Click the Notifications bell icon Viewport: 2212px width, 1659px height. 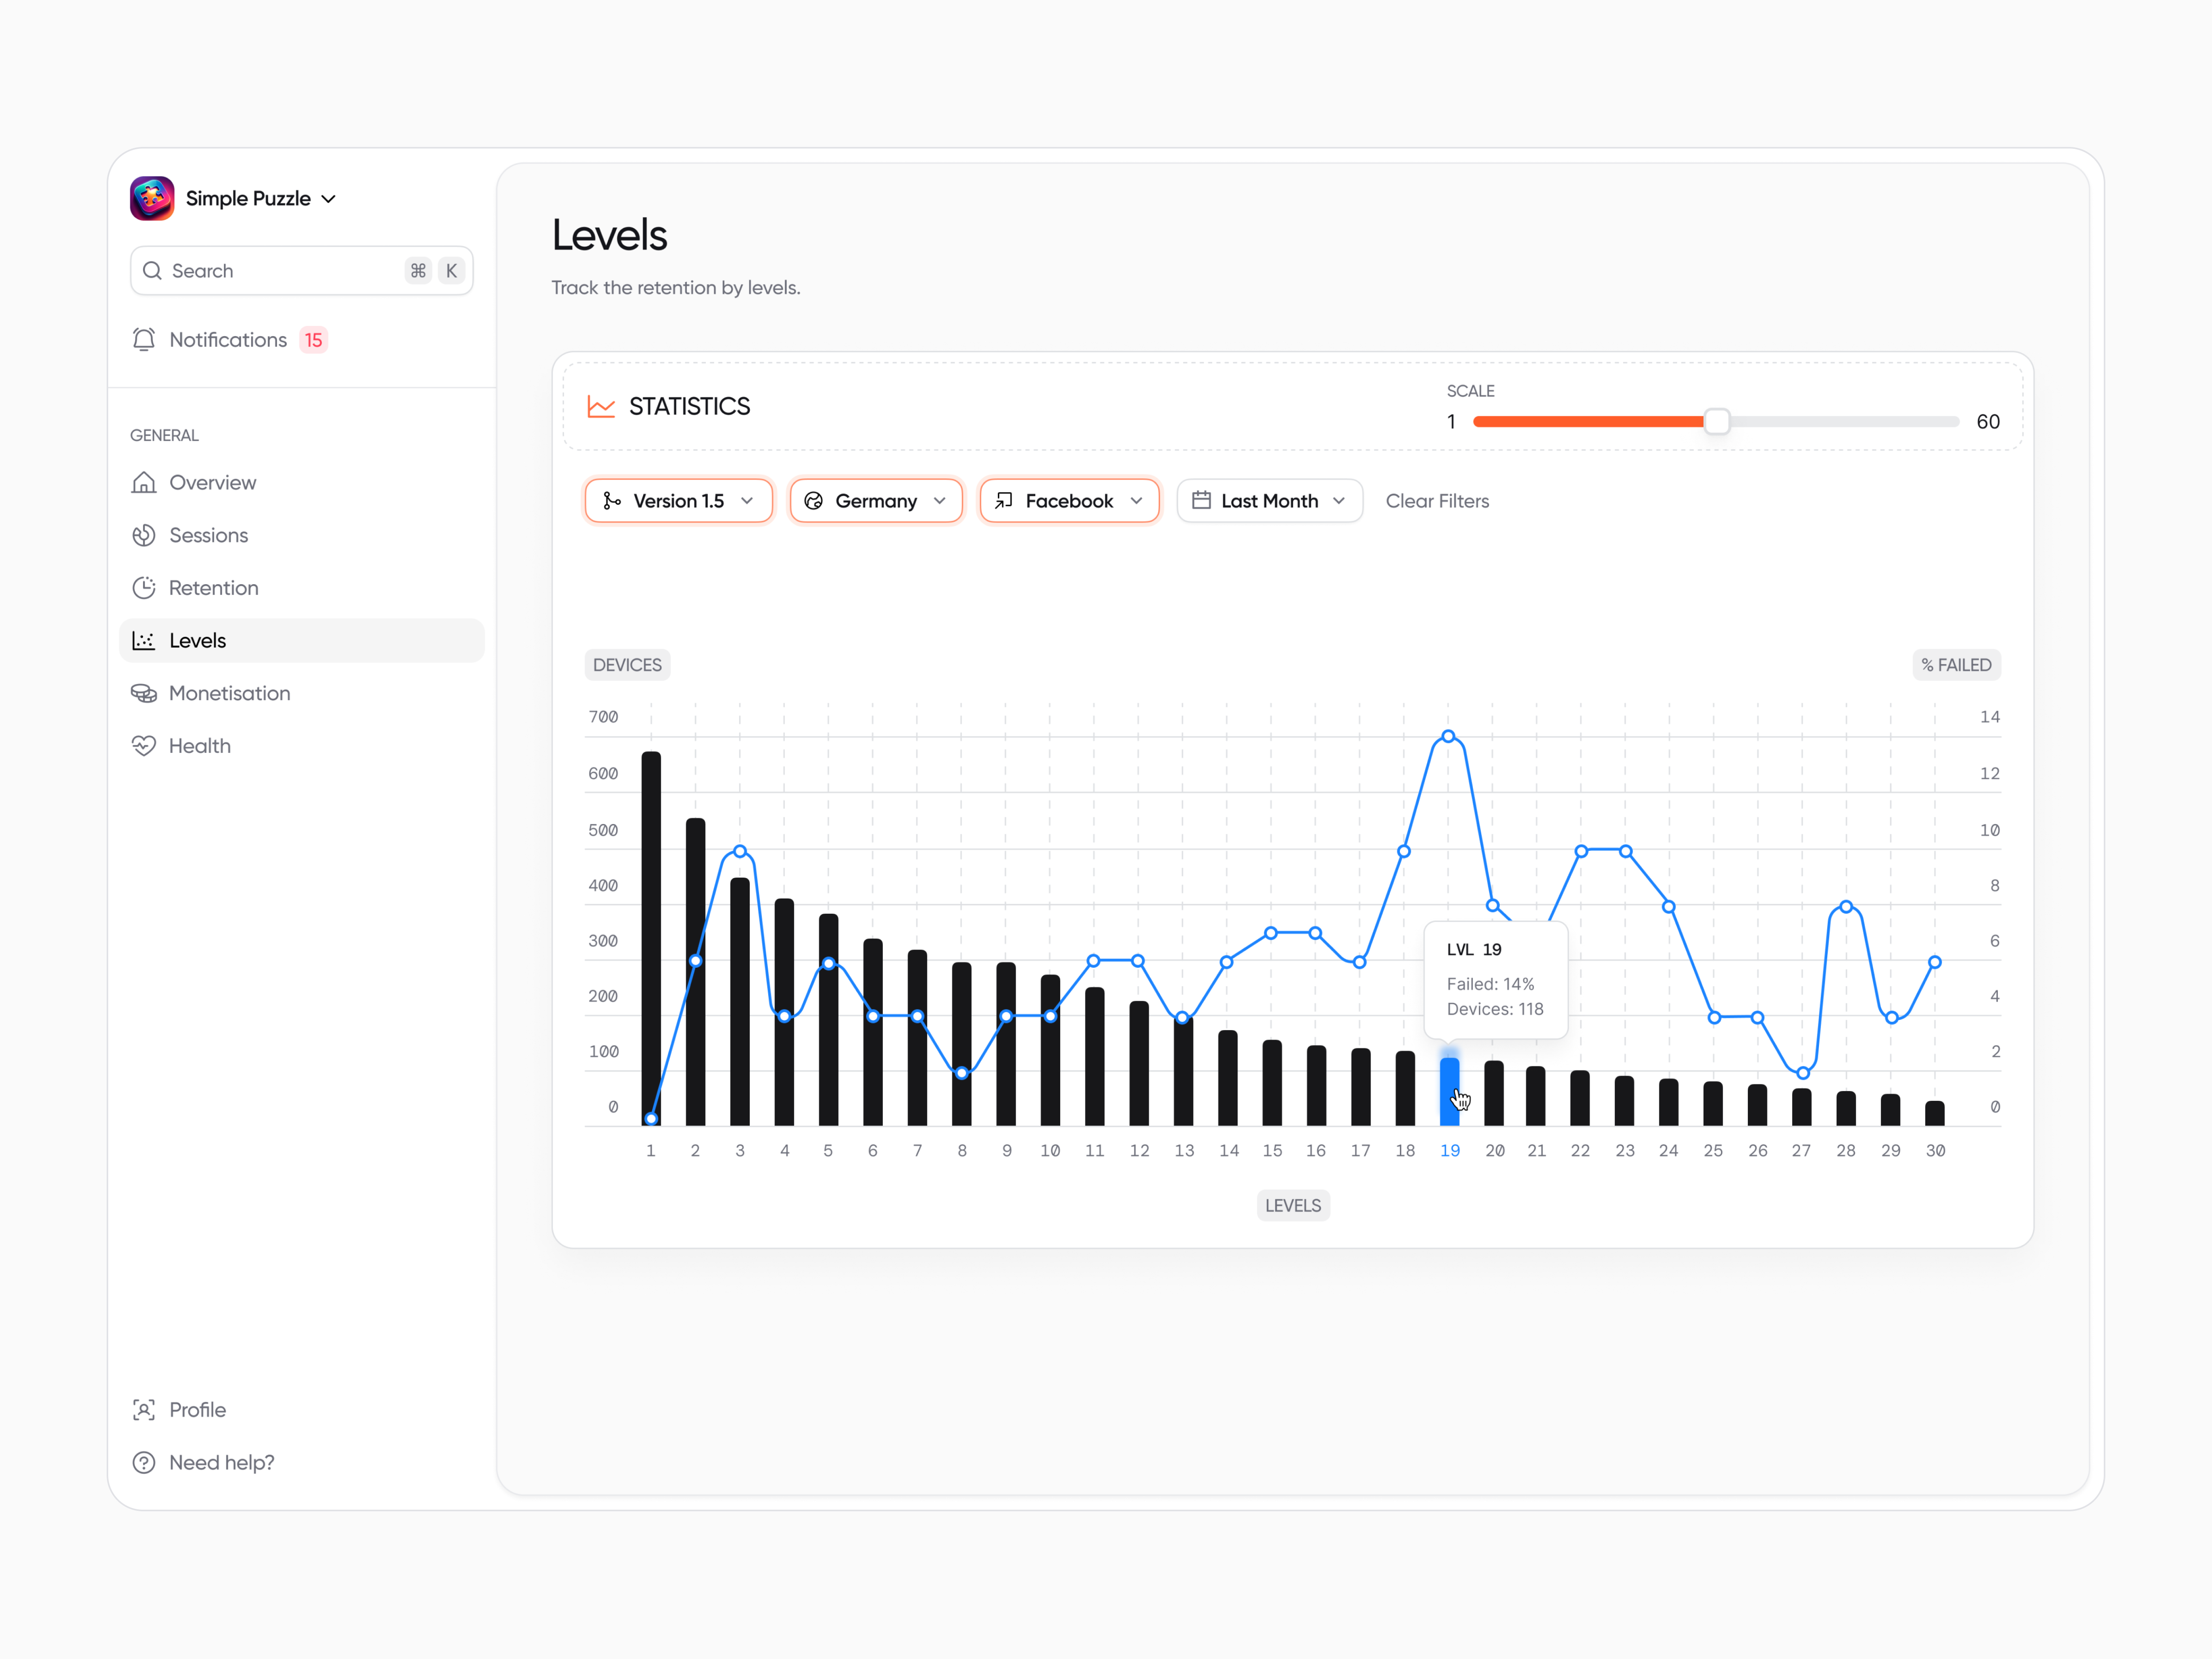pos(144,340)
